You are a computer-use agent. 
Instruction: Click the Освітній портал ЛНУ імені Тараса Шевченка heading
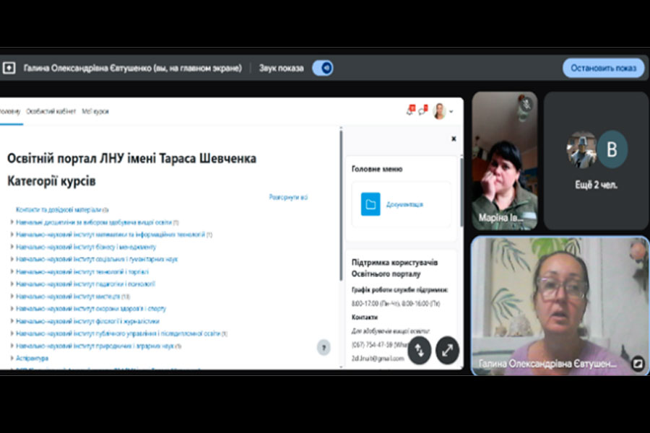click(x=132, y=158)
